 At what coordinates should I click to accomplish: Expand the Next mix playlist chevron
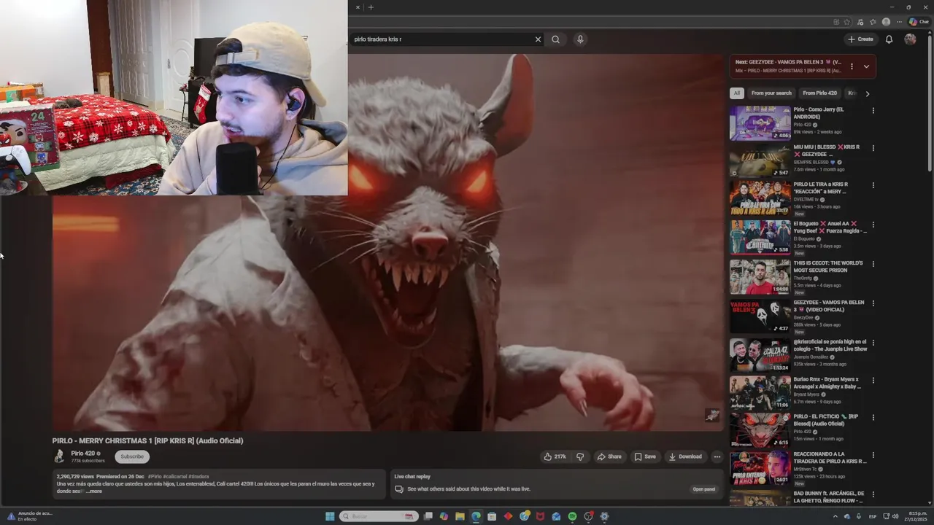pyautogui.click(x=866, y=66)
